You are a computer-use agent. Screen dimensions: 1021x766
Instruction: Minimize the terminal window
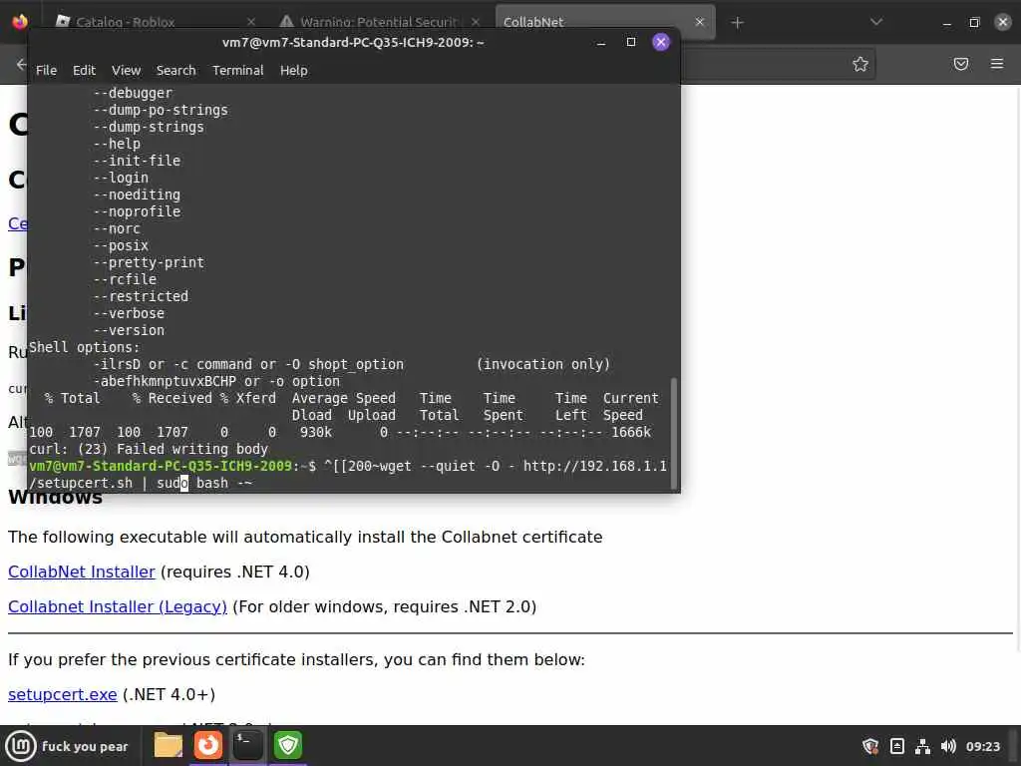(601, 42)
